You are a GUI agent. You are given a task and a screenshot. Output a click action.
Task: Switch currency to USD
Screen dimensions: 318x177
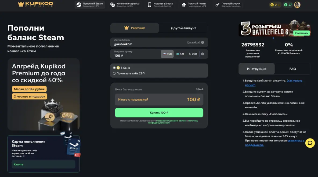[193, 54]
